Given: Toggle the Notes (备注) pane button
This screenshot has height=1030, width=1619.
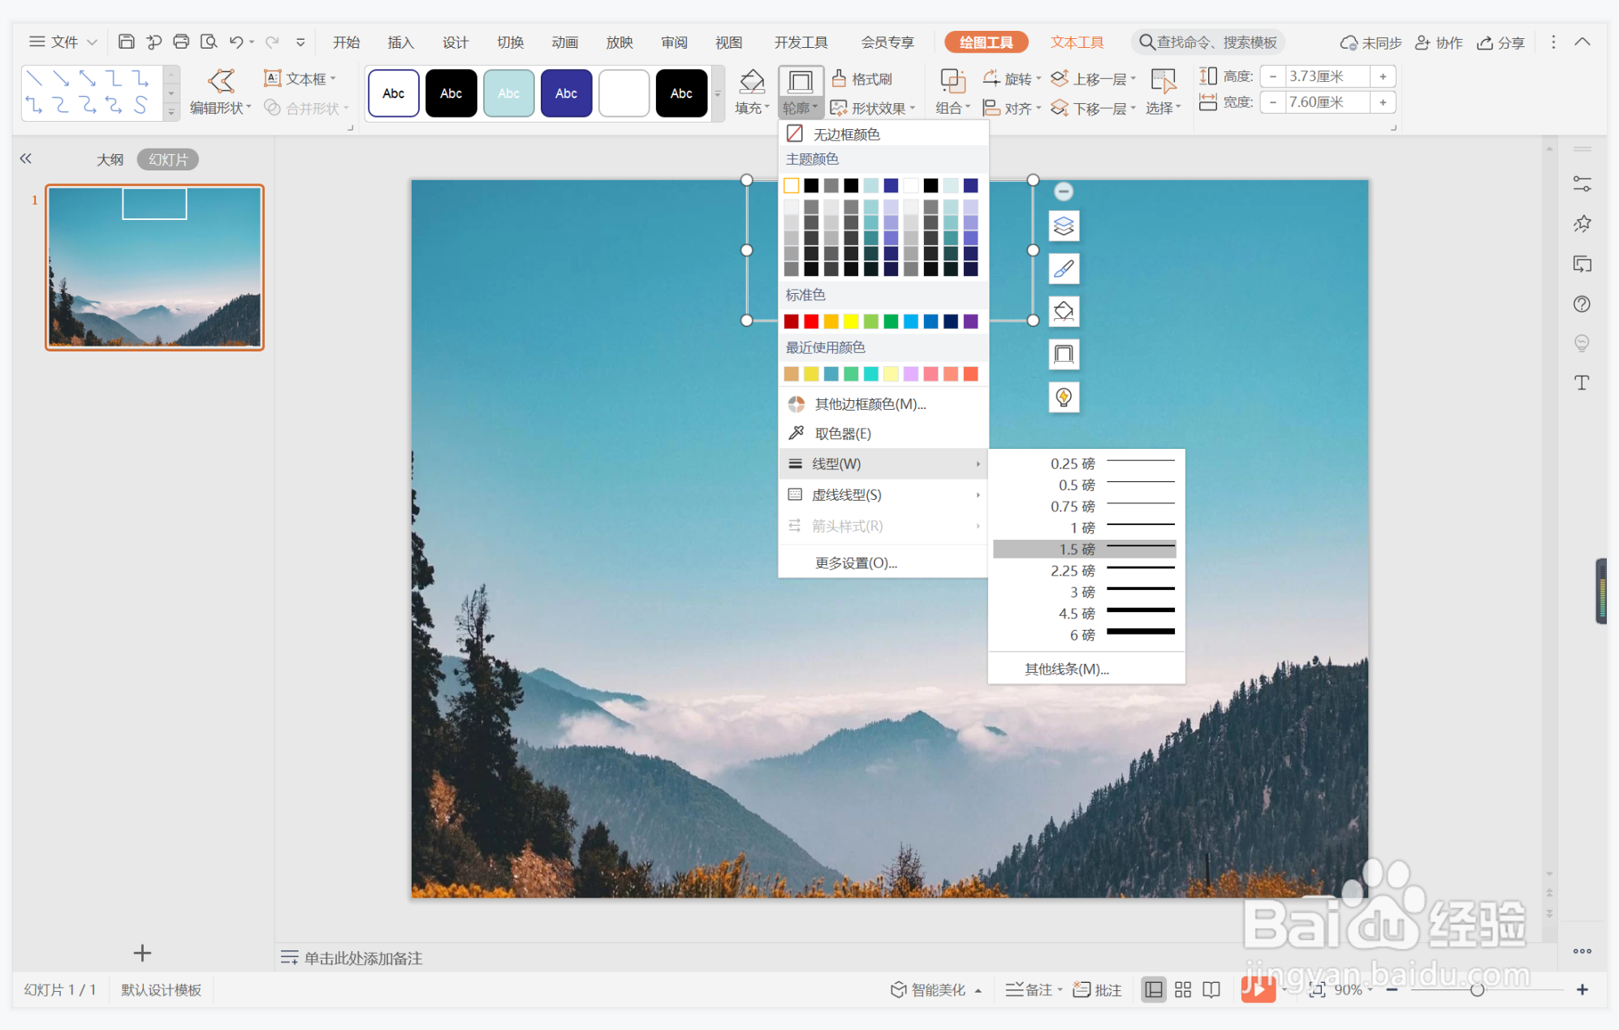Looking at the screenshot, I should (1031, 989).
